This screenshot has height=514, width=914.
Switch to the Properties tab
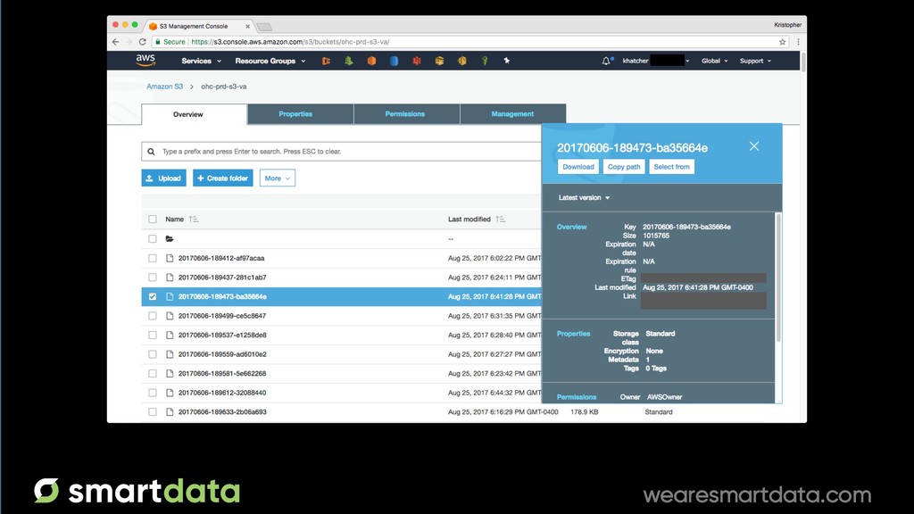(x=300, y=114)
